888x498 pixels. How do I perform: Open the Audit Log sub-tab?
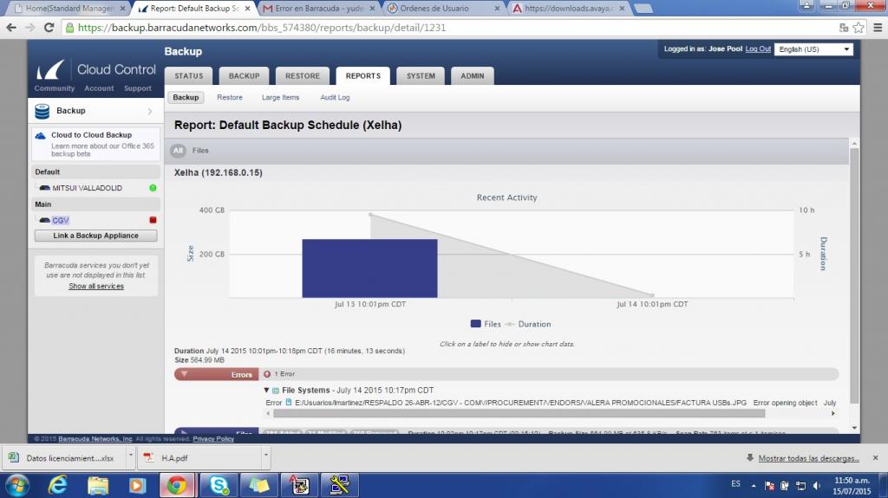(x=335, y=97)
